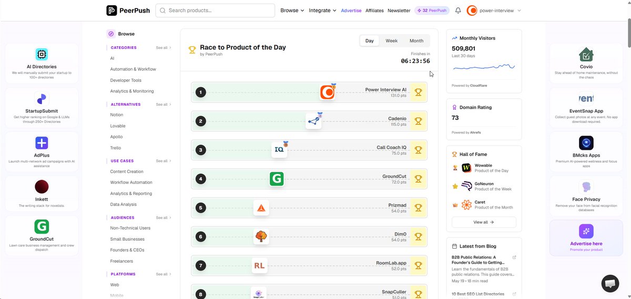Click the GroundCut logo in rank 4 row
Screen dimensions: 631x299
277,179
